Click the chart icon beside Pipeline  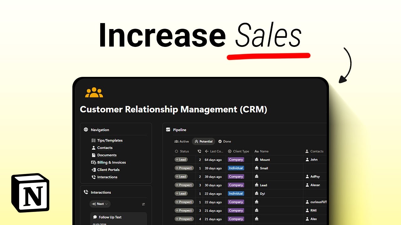[x=168, y=129]
